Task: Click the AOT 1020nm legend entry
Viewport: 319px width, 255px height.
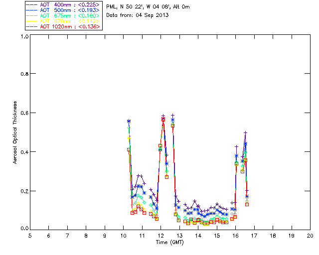Action: click(64, 26)
